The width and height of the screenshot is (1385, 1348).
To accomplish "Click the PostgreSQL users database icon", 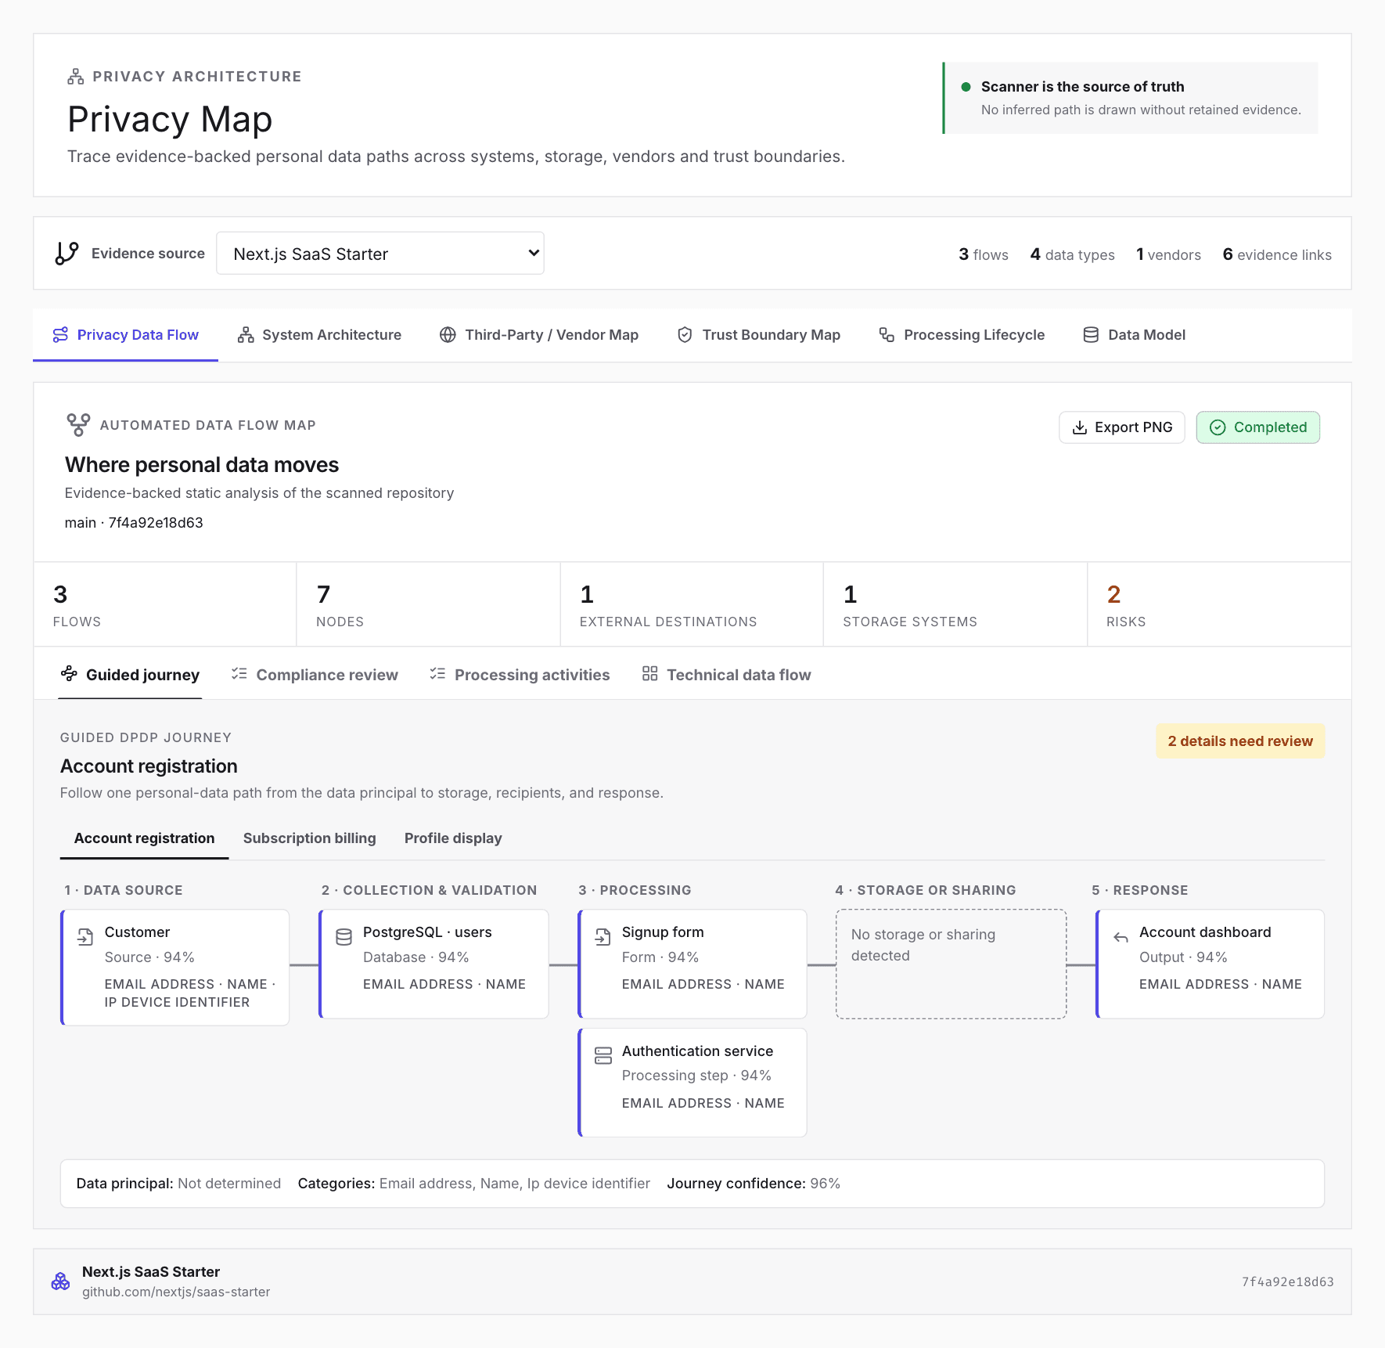I will tap(344, 937).
